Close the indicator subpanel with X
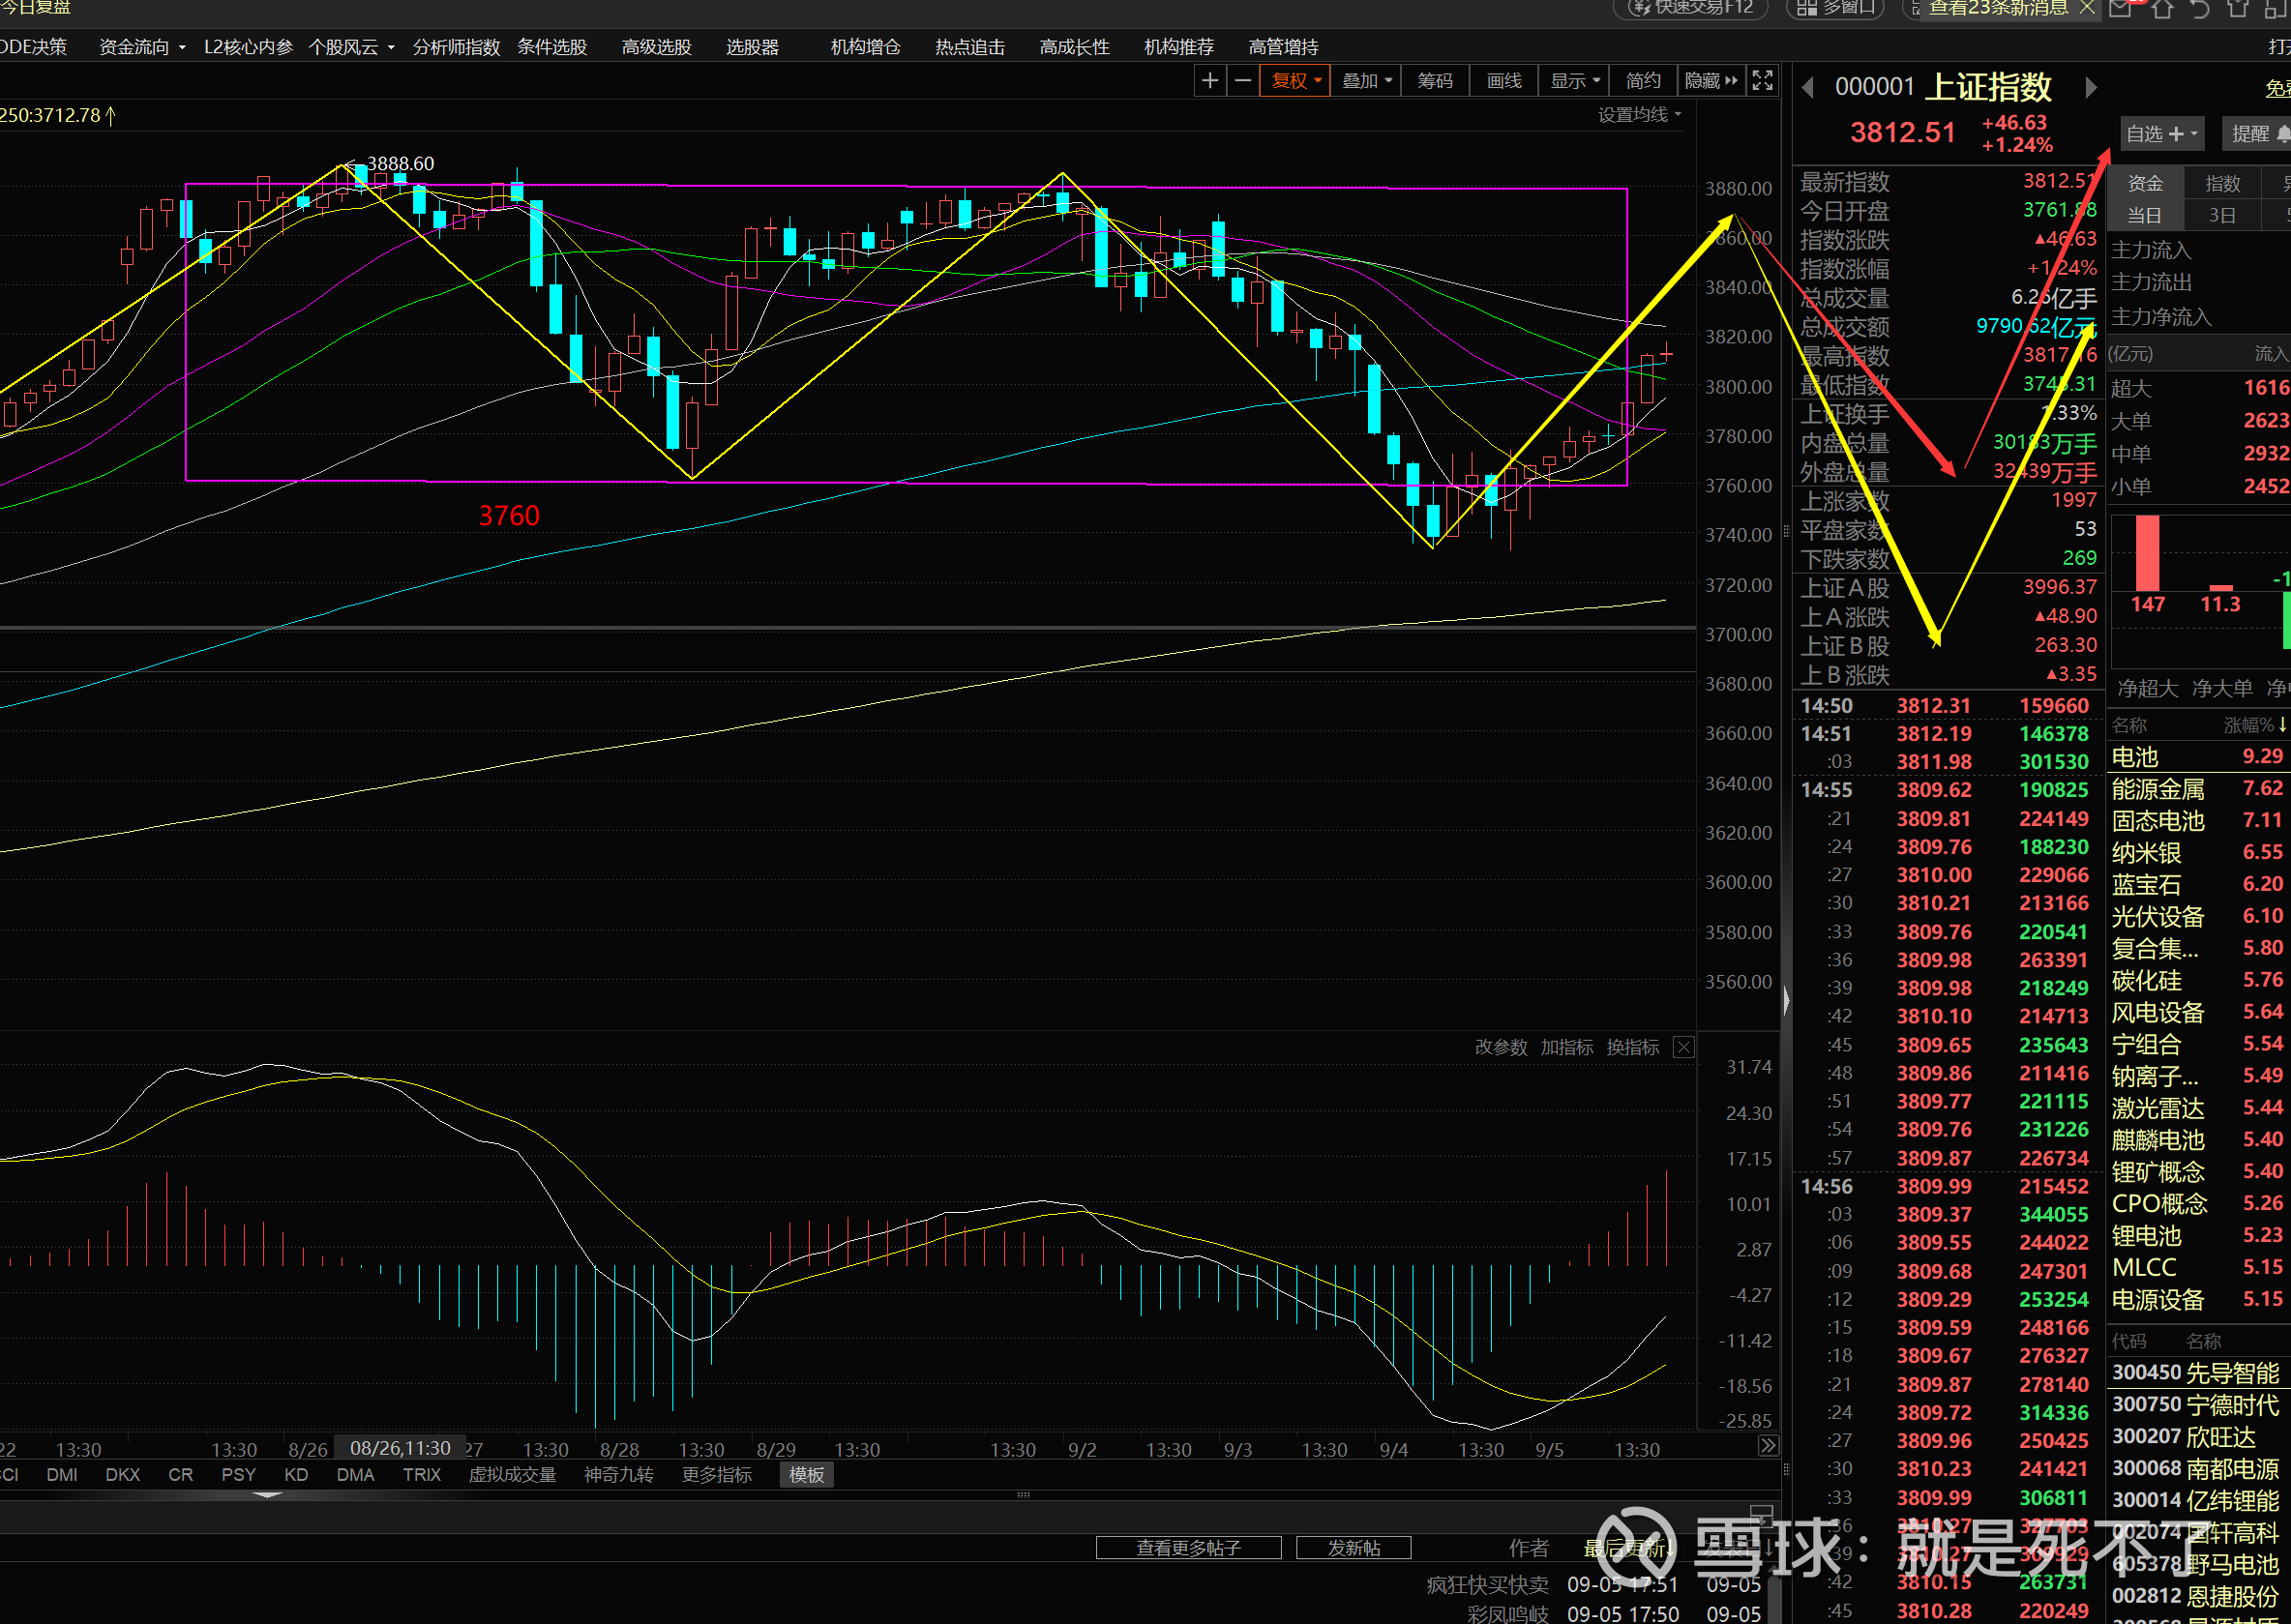 coord(1684,1047)
